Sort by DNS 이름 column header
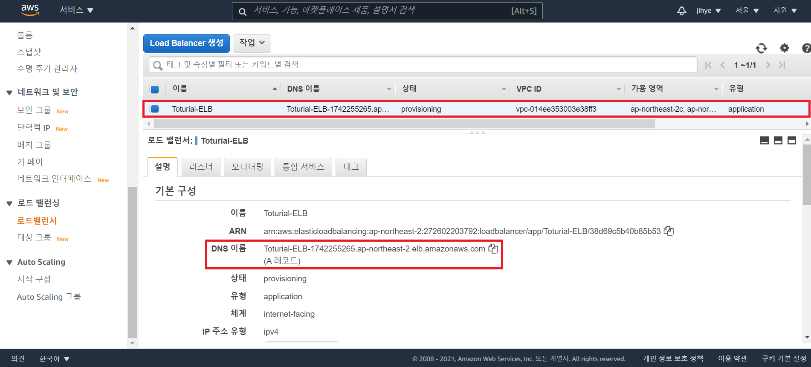Viewport: 811px width, 367px height. (x=303, y=89)
